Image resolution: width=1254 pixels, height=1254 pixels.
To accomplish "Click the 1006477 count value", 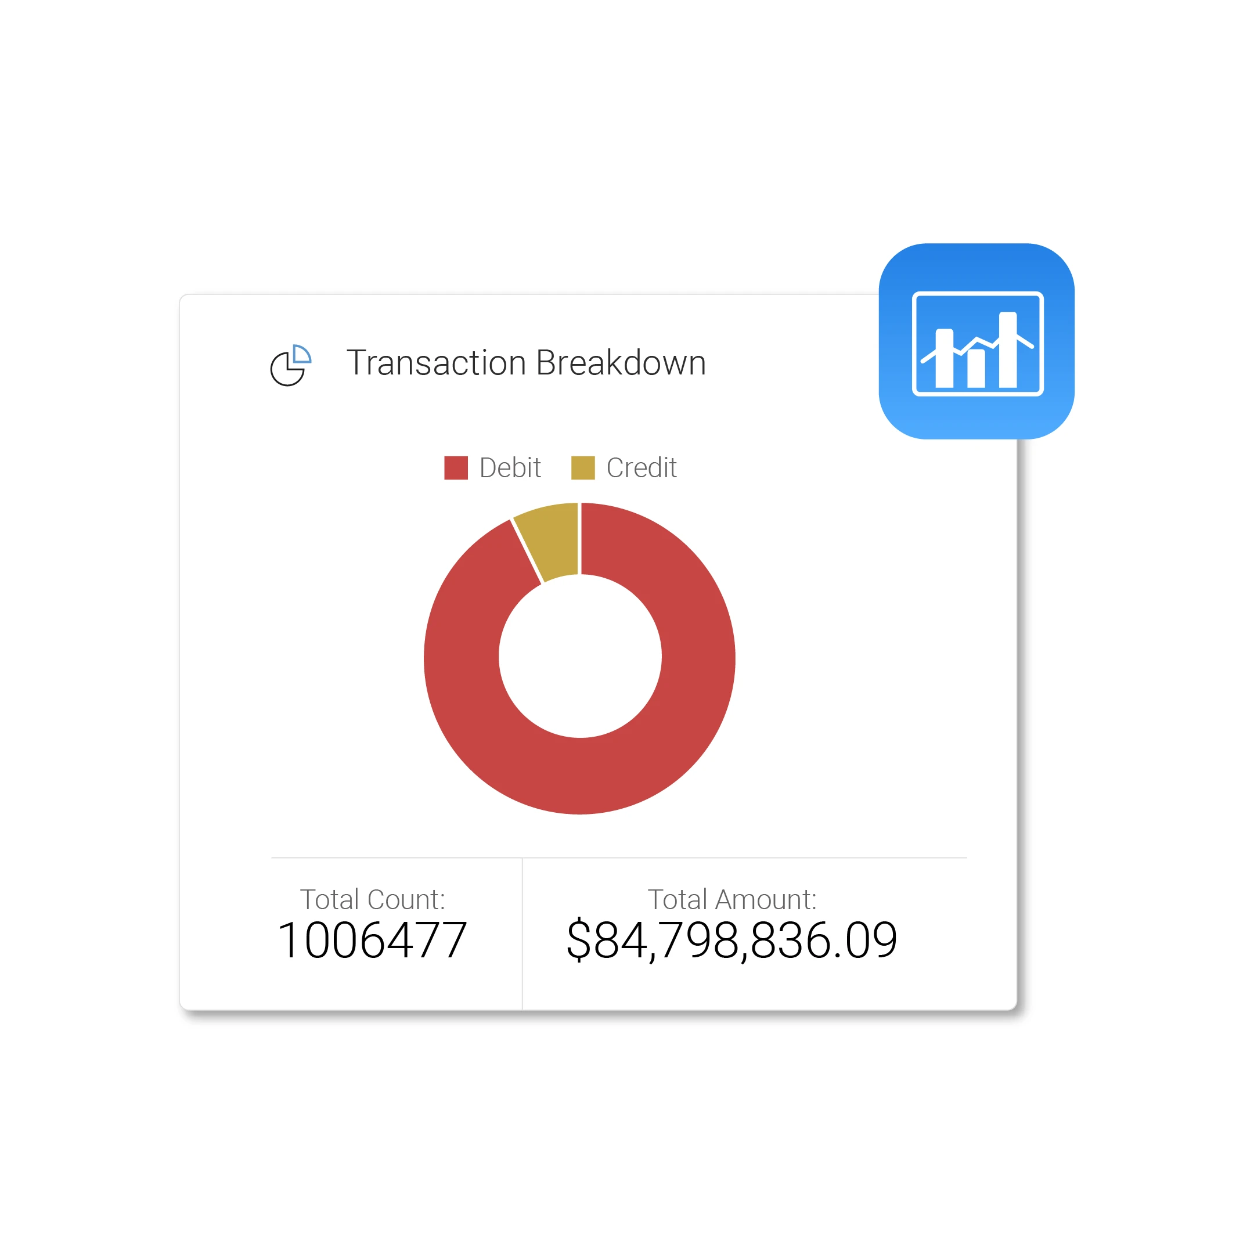I will (373, 941).
